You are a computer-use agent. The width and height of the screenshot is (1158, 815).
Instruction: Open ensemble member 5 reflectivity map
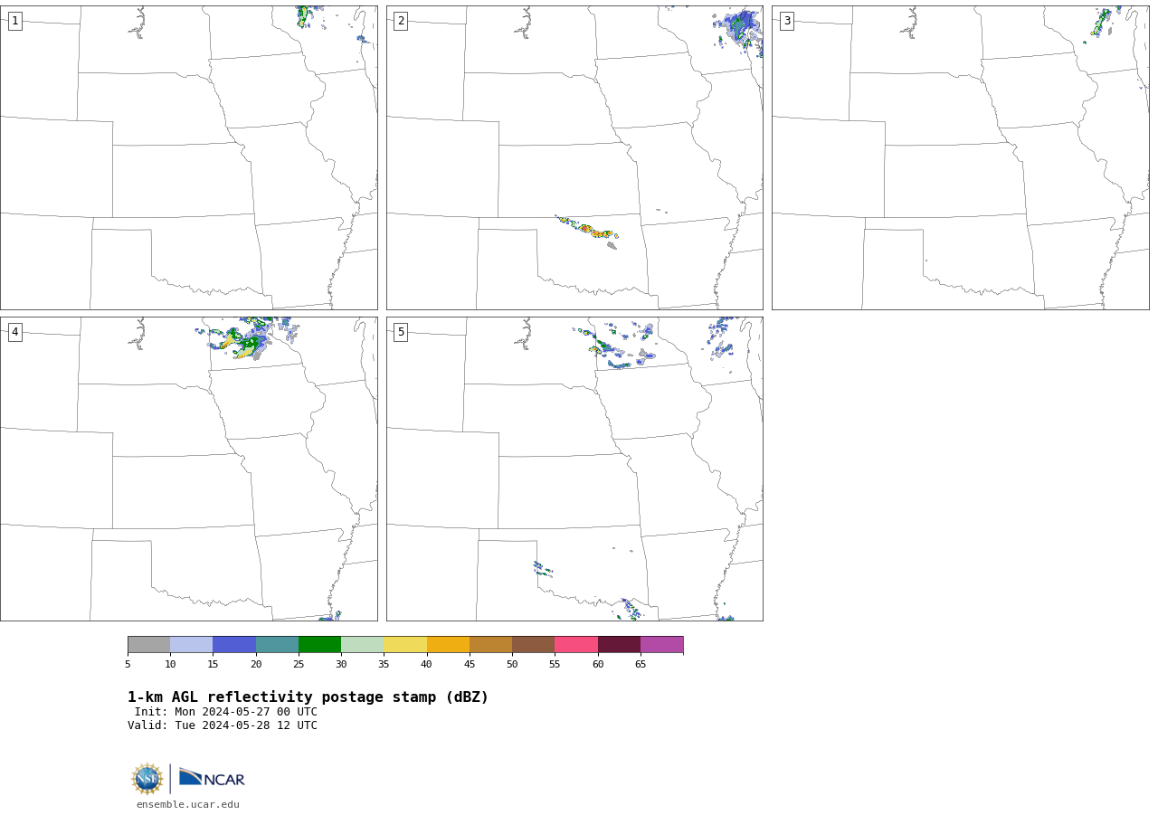tap(574, 469)
